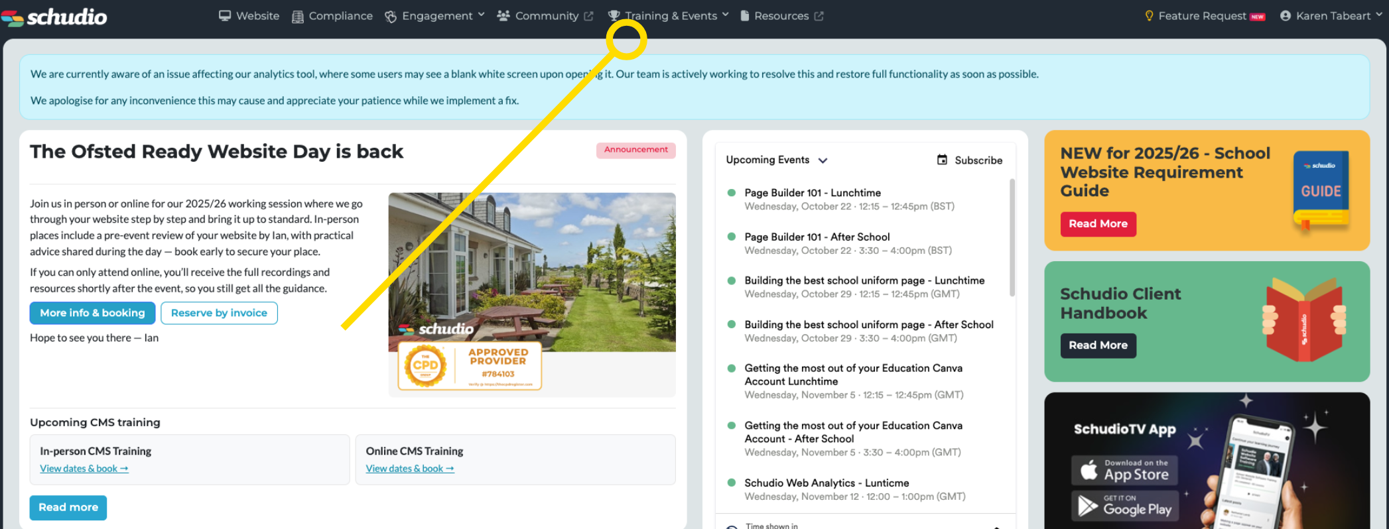1389x529 pixels.
Task: Click the More info & booking button
Action: (x=92, y=313)
